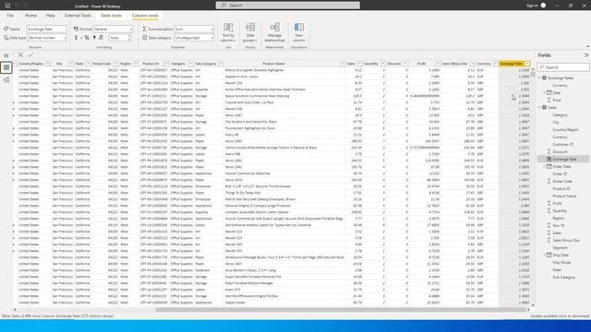Commit formula with checkmark icon
The image size is (591, 332).
(30, 55)
